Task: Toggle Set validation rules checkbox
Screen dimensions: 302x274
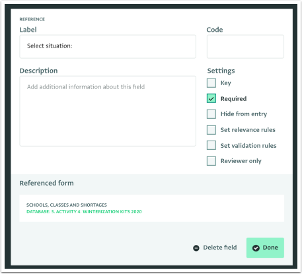Action: 211,145
